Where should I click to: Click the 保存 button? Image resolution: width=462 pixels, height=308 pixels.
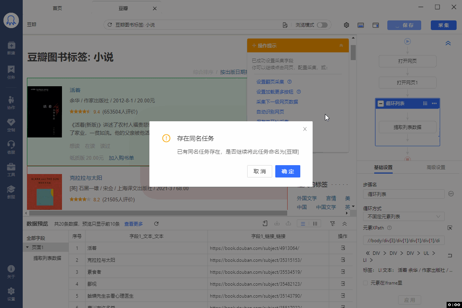tap(404, 25)
